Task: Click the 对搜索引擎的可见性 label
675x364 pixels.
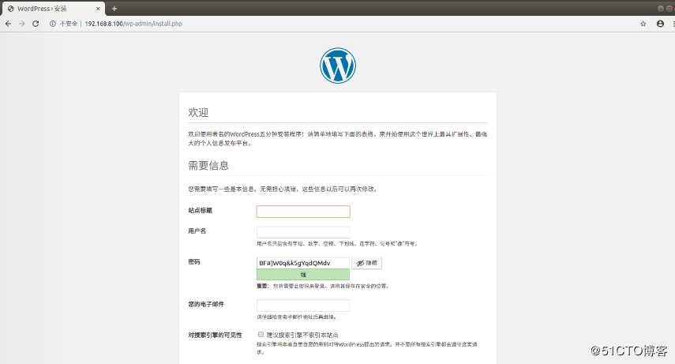Action: tap(216, 335)
